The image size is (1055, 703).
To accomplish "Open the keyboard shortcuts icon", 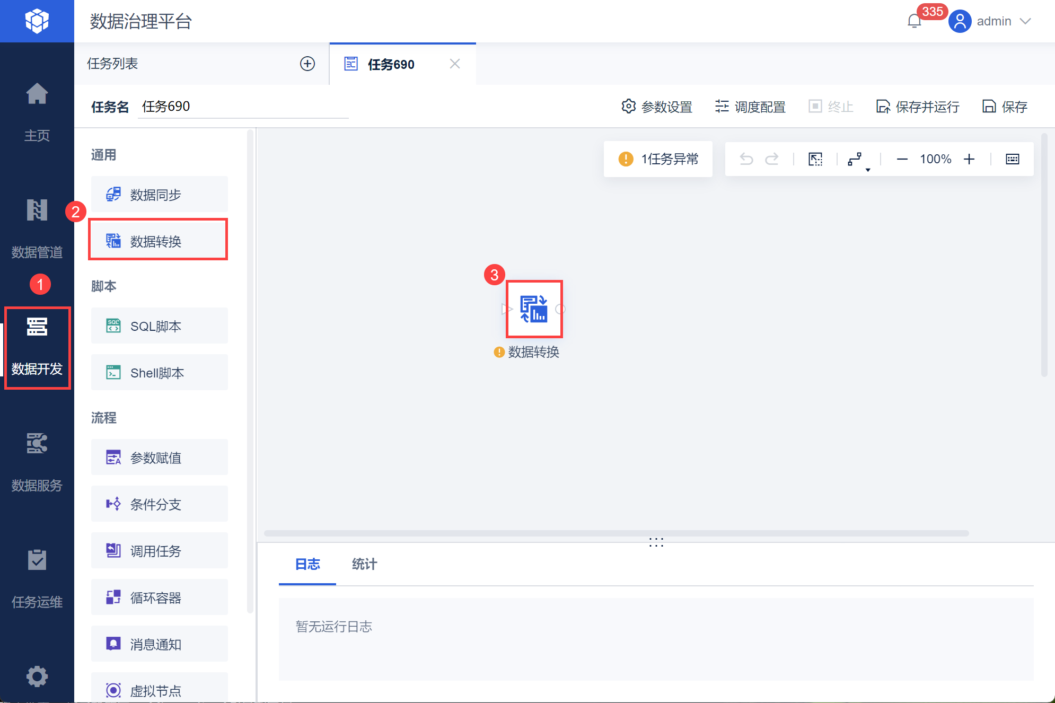I will click(x=1012, y=159).
